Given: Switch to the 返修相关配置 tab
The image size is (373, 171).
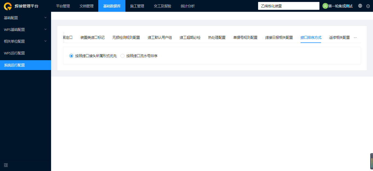Looking at the screenshot, I should pos(339,37).
